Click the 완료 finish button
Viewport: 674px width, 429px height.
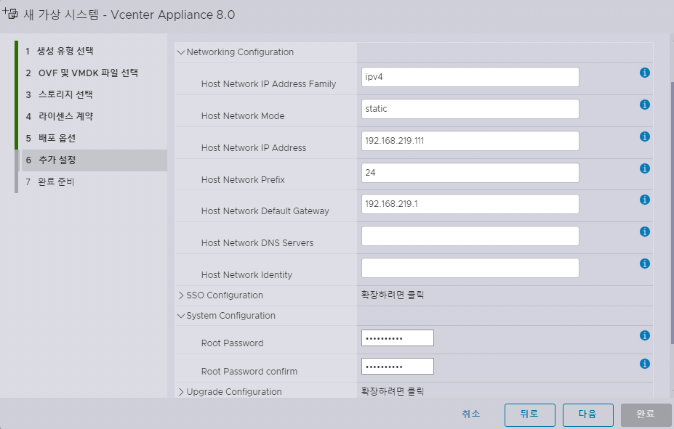(x=646, y=414)
